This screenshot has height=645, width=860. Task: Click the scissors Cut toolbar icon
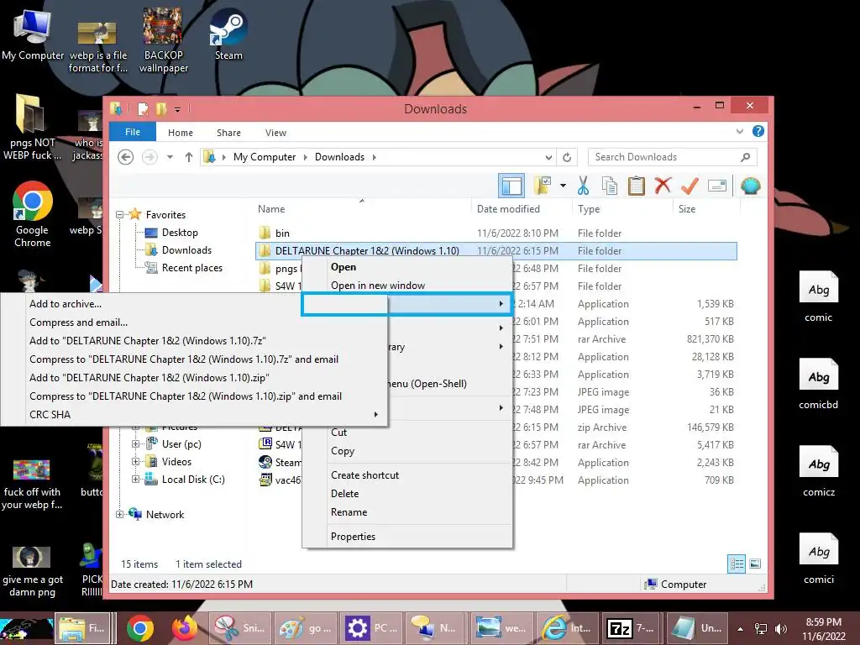click(x=583, y=186)
